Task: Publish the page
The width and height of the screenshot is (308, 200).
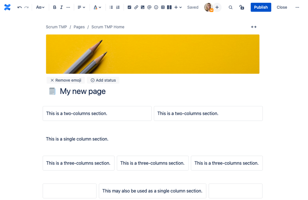Action: [x=261, y=7]
